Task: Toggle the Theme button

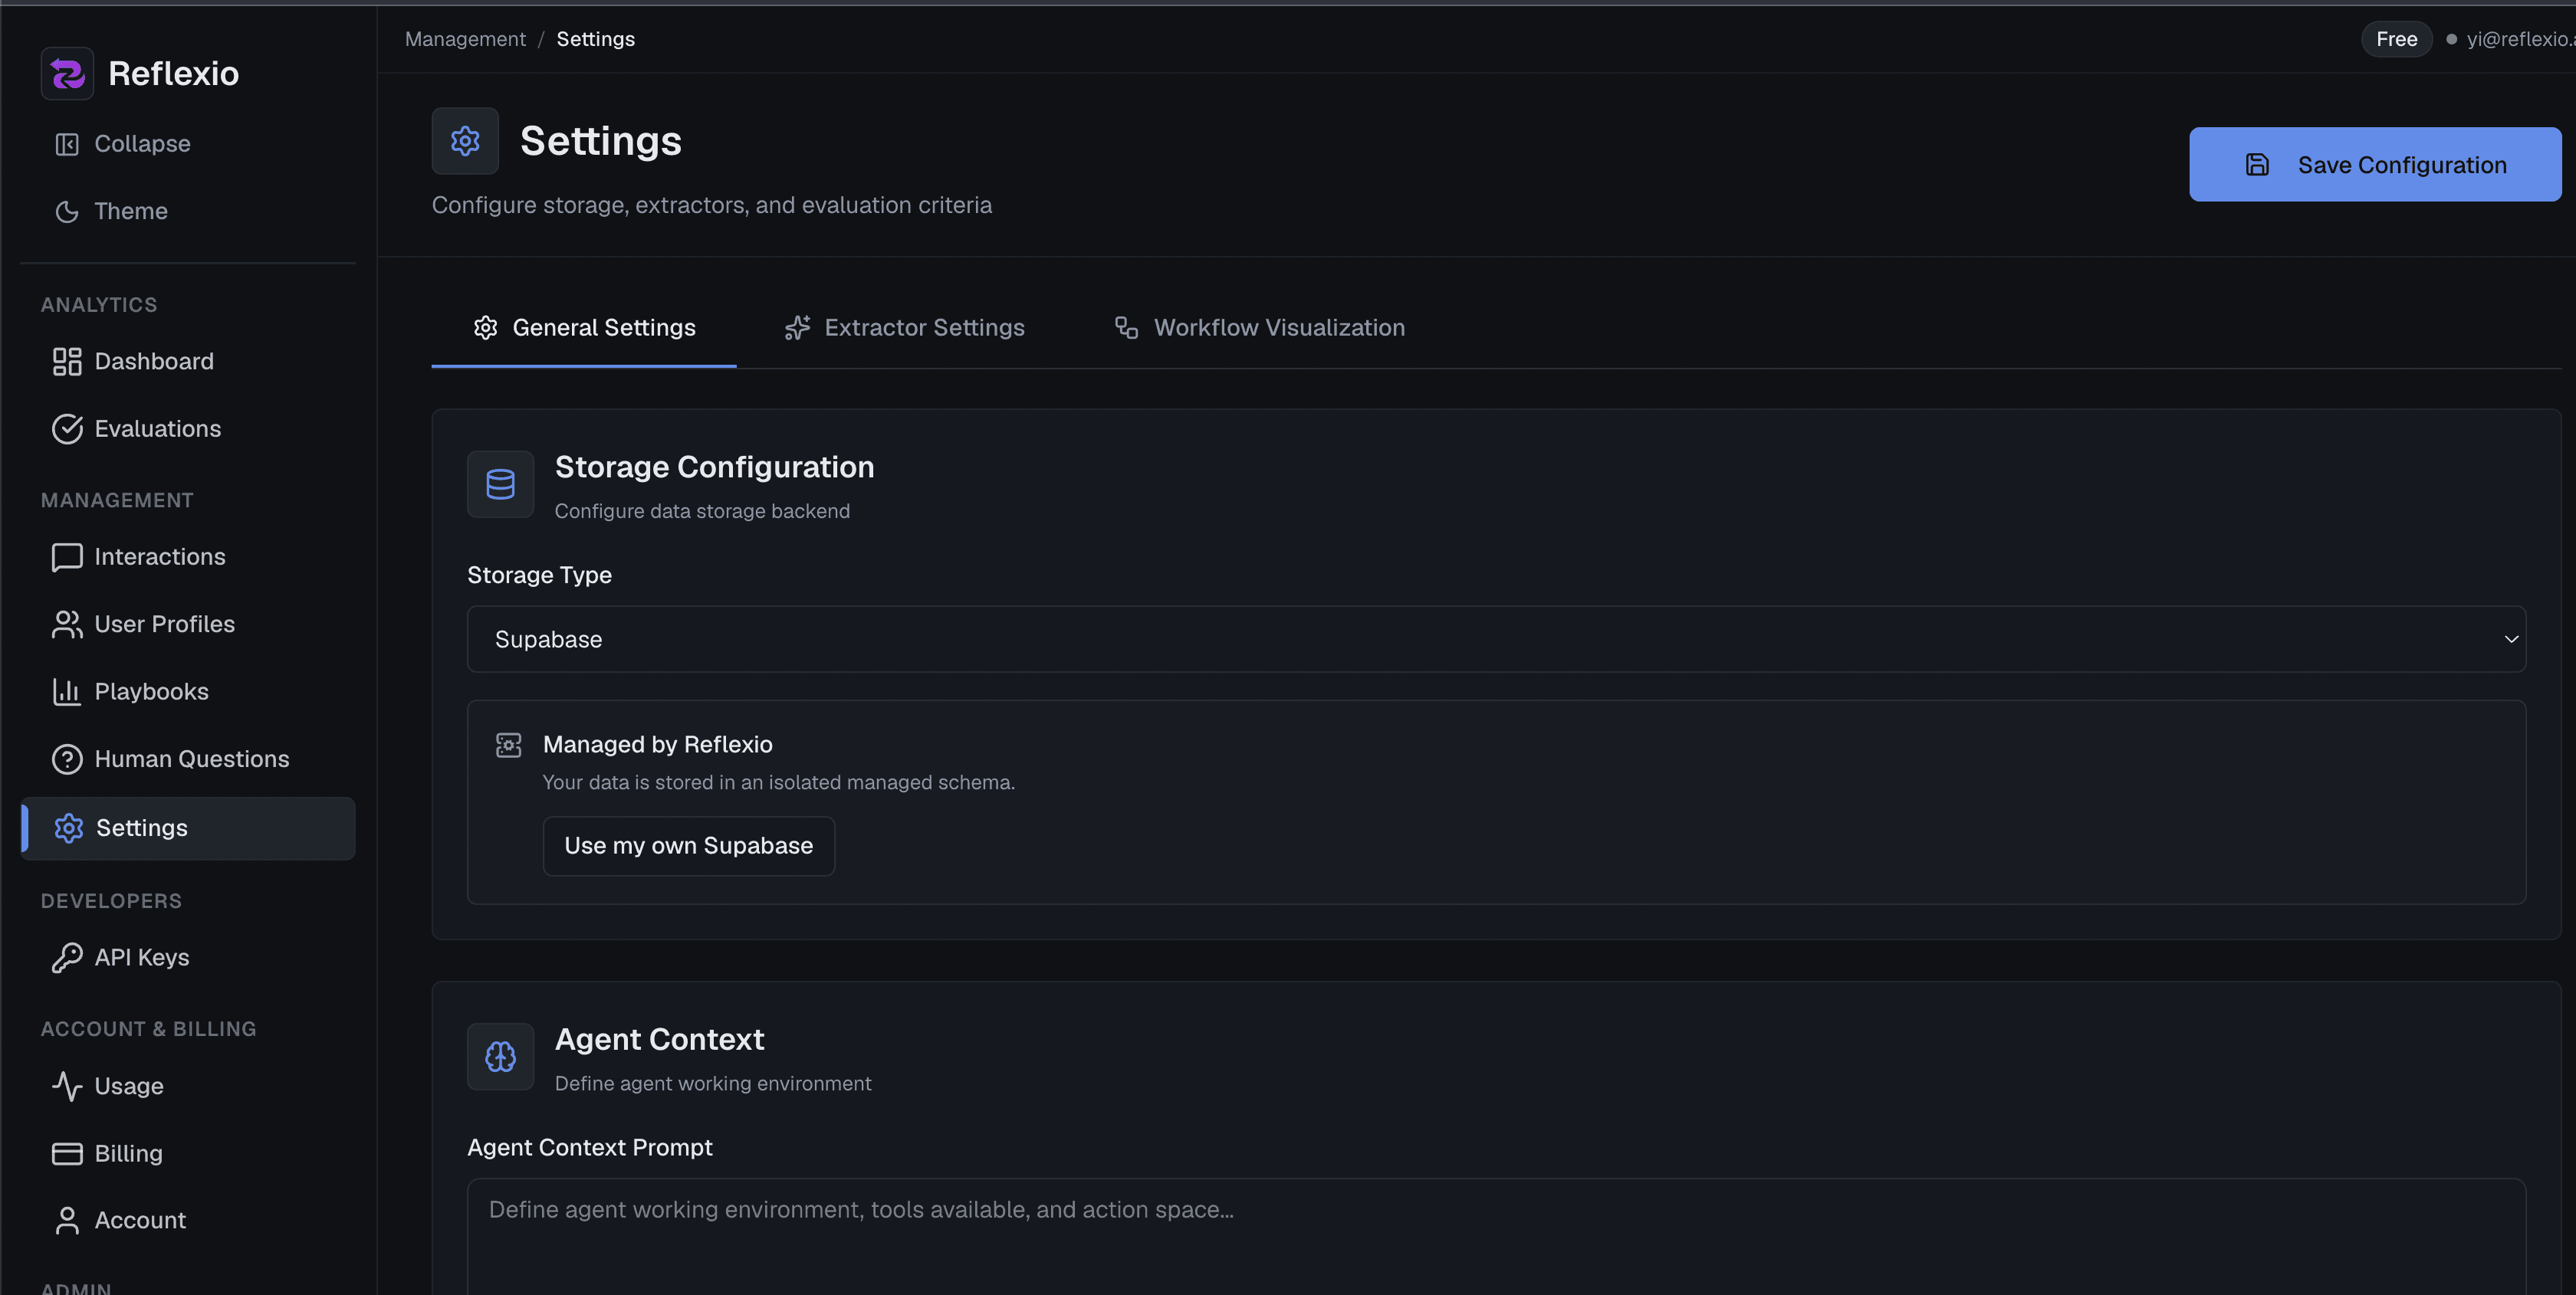Action: pos(188,211)
